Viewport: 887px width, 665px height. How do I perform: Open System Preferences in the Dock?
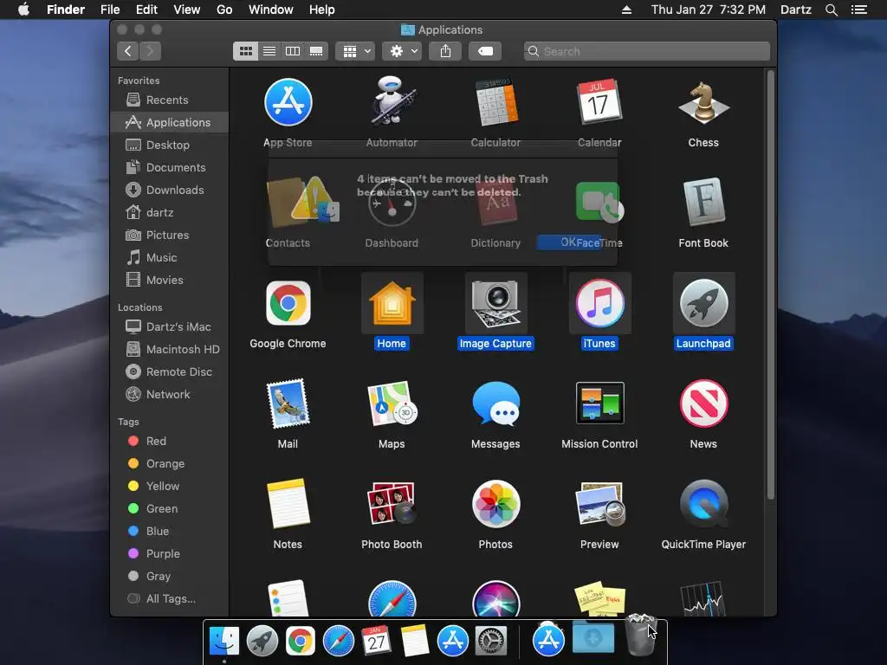(x=490, y=642)
